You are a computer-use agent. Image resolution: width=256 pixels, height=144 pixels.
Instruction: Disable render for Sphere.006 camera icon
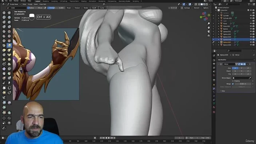point(253,45)
